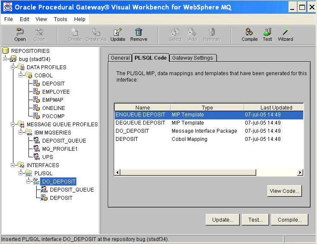Sort by the Last Updated column header
The image size is (317, 244).
click(x=276, y=107)
